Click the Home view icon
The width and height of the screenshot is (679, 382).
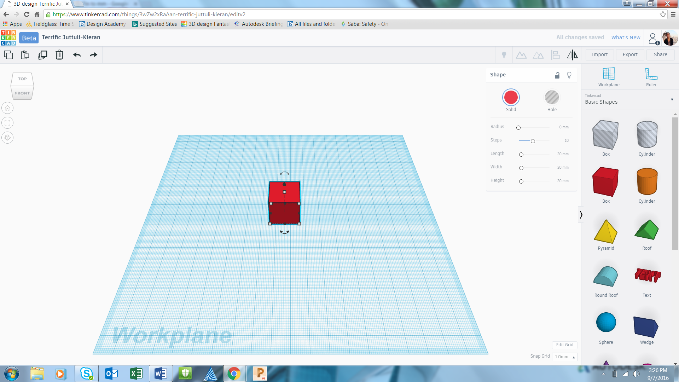point(7,108)
